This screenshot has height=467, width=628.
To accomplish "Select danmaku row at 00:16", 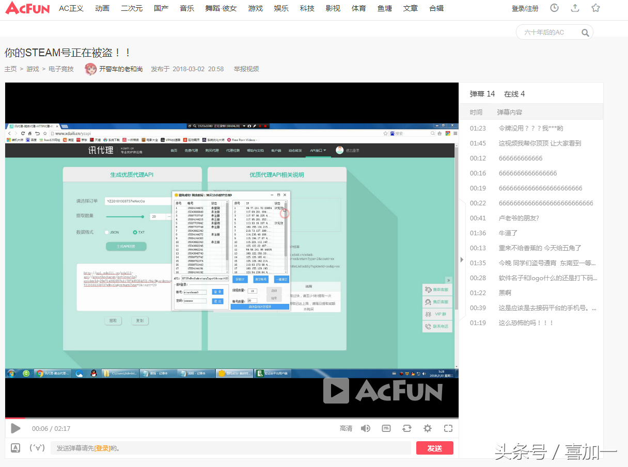I will pos(531,173).
